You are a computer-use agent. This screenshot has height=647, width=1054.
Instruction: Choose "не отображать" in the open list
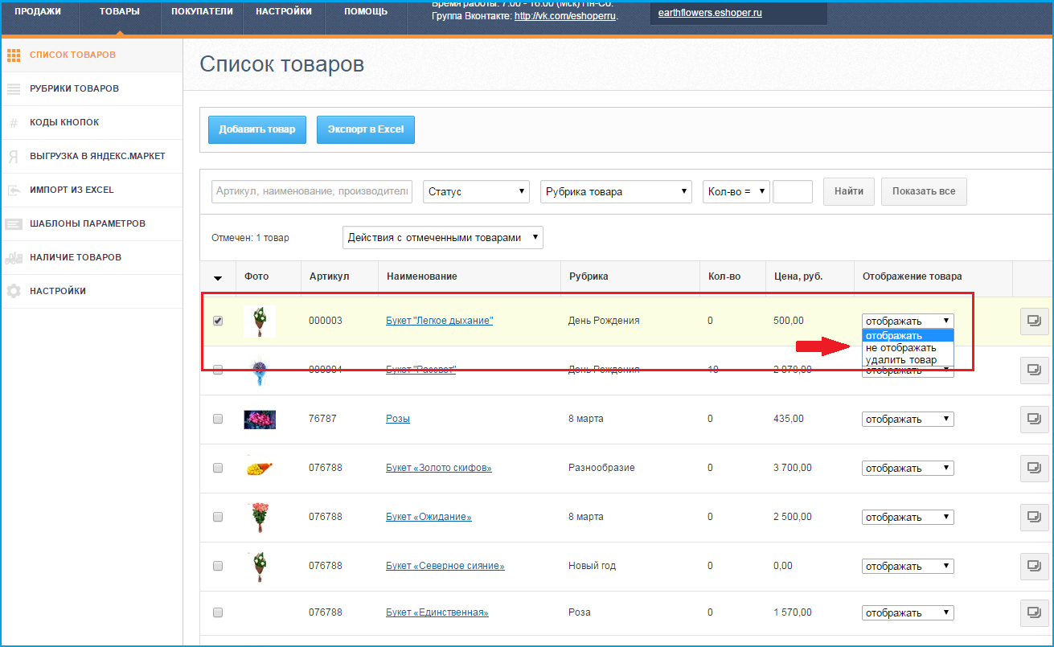point(901,348)
